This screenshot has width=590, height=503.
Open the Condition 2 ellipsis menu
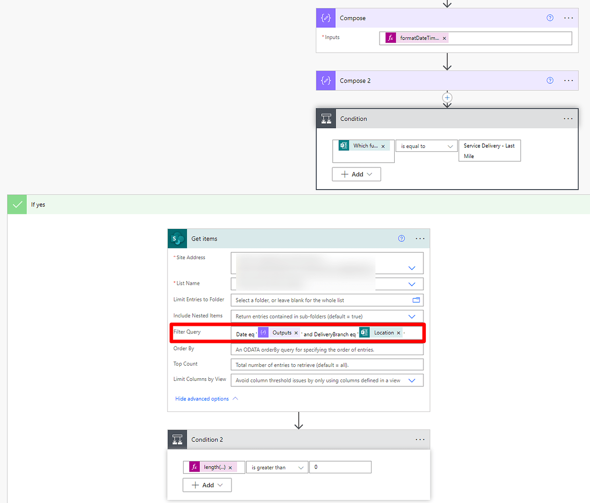click(x=420, y=439)
